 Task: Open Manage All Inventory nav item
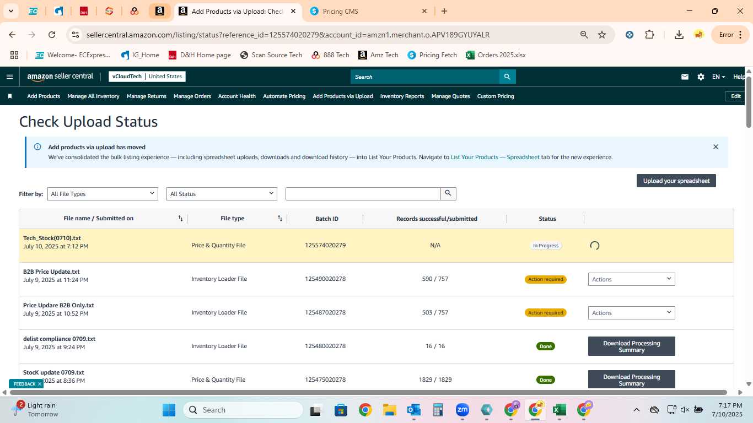click(x=93, y=96)
